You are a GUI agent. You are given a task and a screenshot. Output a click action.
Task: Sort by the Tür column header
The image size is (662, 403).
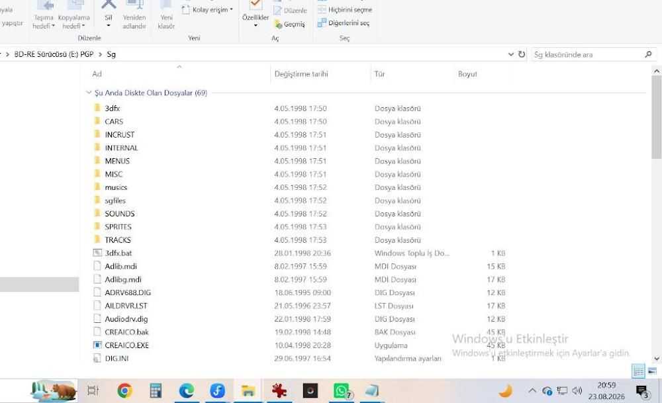[x=379, y=74]
